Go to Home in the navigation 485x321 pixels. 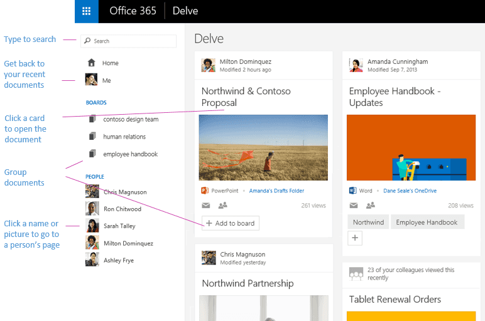click(111, 63)
